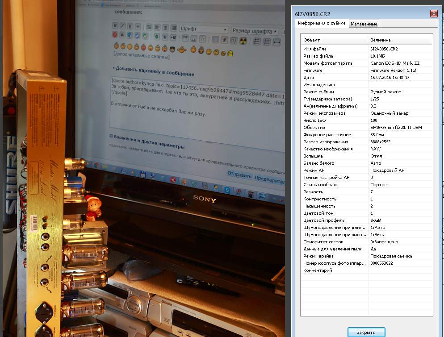Viewport: 444px width, 337px height.
Task: Switch to the Метаданные tab
Action: click(364, 24)
